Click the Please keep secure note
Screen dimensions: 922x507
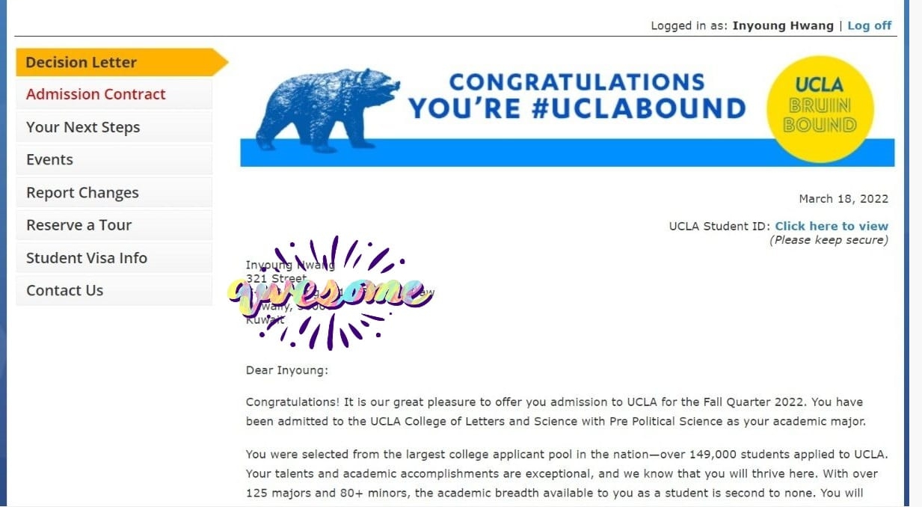coord(829,240)
